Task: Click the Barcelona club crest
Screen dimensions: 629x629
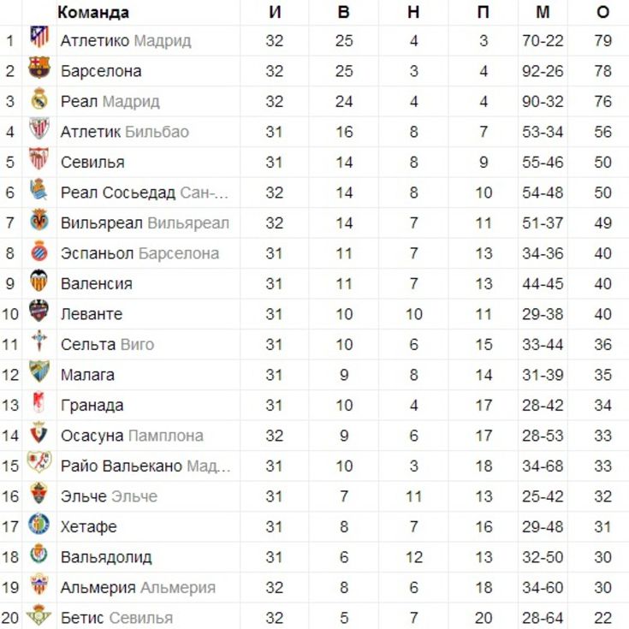Action: pos(39,68)
